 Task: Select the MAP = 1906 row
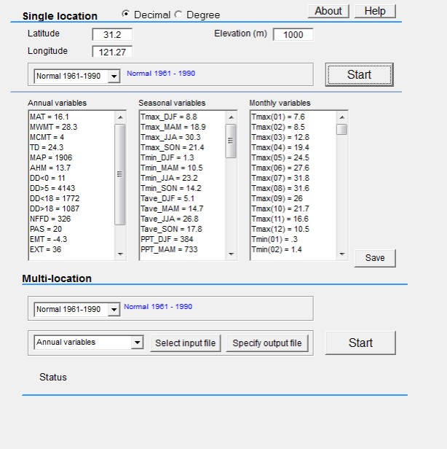tap(72, 157)
